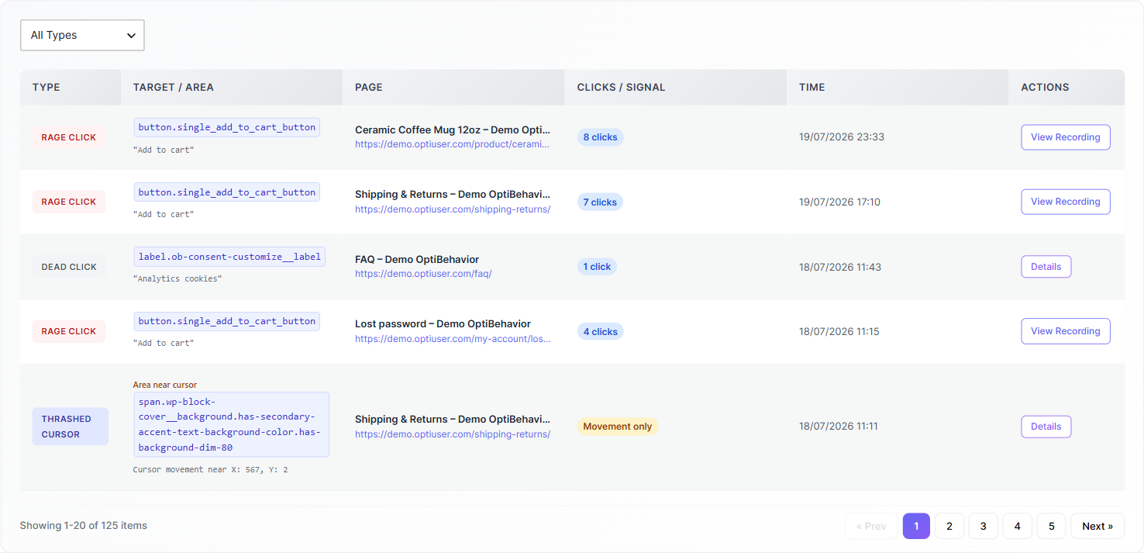Go to page 4
Screen dimensions: 1144x553
[x=1018, y=526]
